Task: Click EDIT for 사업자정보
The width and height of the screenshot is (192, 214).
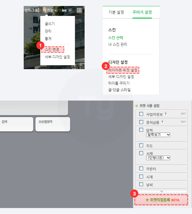Action: [183, 113]
